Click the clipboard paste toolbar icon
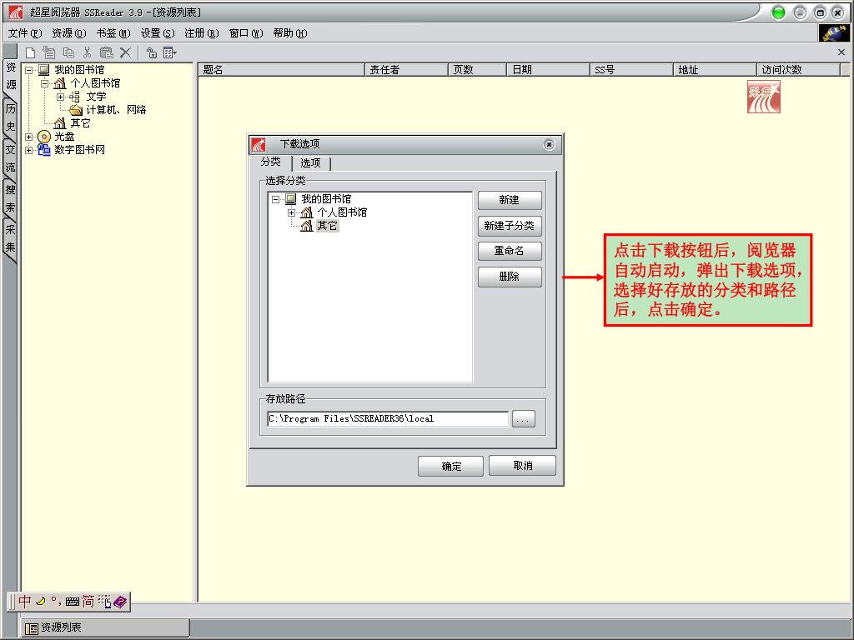 [106, 52]
